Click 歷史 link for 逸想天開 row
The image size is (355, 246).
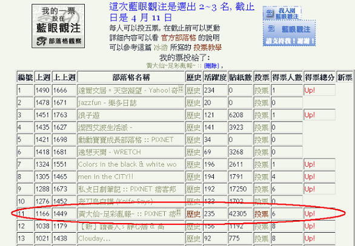click(x=194, y=152)
